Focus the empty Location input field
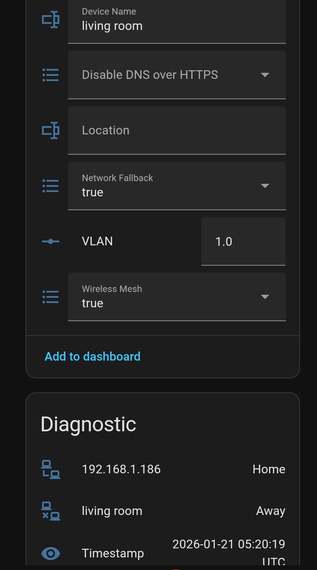 (x=177, y=130)
